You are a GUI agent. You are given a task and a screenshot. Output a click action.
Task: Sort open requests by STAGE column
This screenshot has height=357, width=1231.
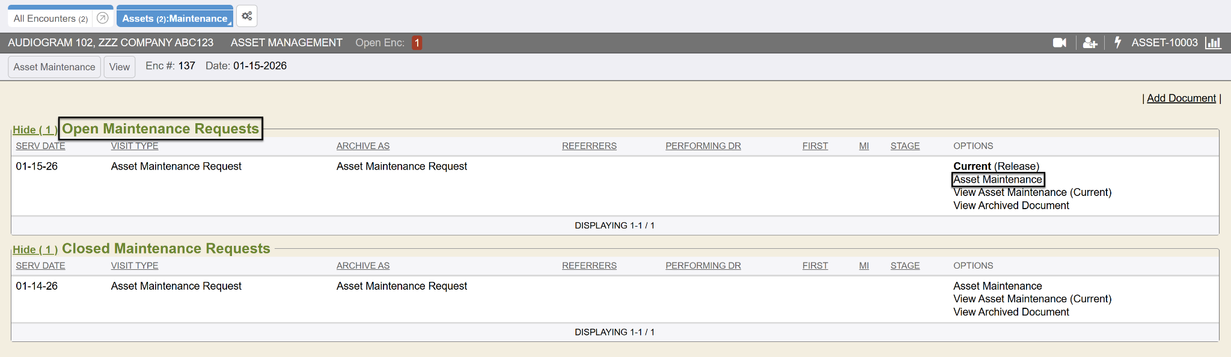(x=905, y=146)
